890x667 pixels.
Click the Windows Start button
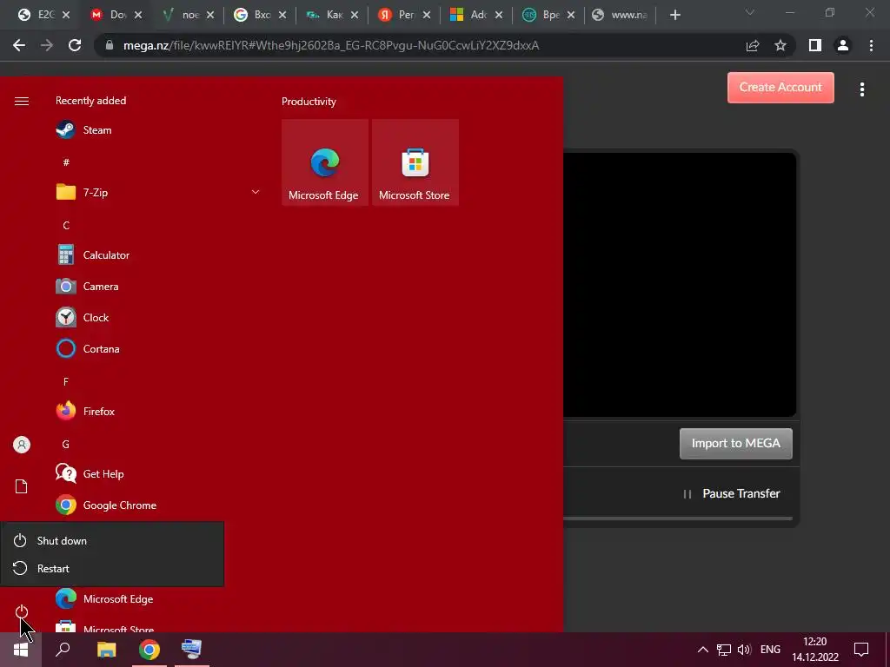(x=21, y=650)
